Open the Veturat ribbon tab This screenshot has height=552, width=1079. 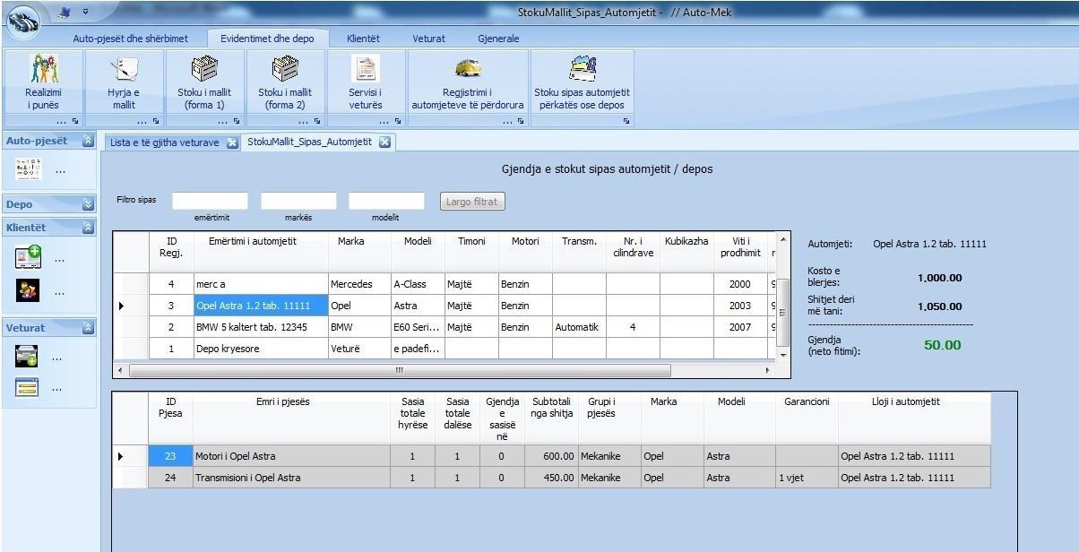428,39
